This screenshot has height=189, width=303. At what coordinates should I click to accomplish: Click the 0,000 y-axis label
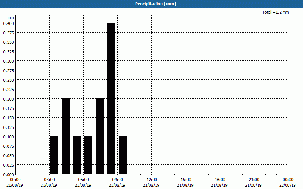tap(8, 175)
